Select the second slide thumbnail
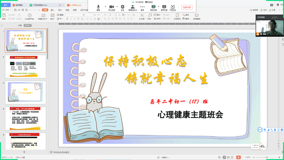284x160 pixels. [x=26, y=66]
